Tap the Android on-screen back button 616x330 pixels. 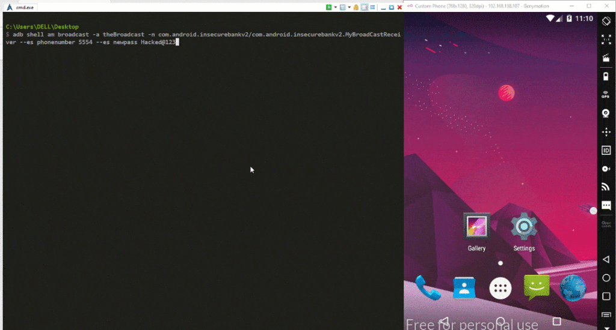444,322
